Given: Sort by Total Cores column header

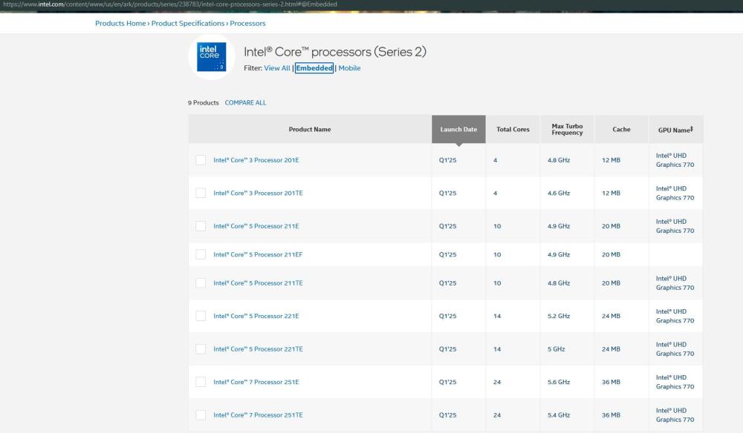Looking at the screenshot, I should [x=513, y=129].
